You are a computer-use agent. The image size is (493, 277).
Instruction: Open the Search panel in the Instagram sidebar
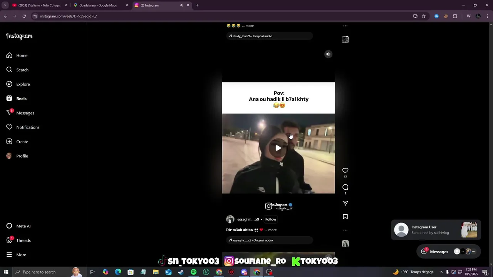17,70
